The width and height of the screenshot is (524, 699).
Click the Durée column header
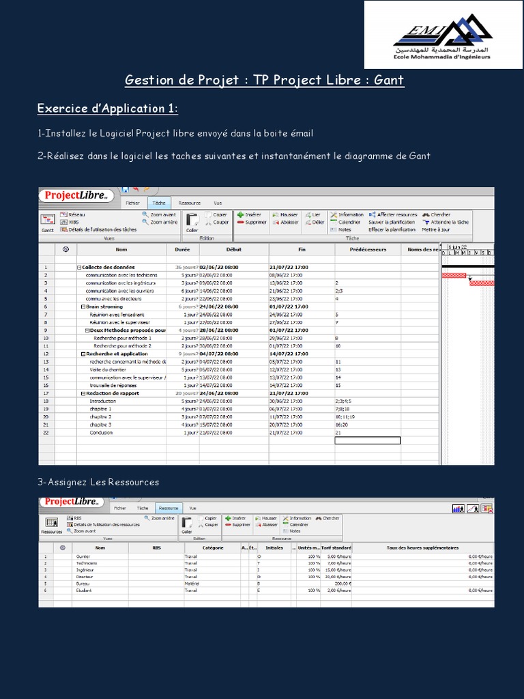[183, 250]
